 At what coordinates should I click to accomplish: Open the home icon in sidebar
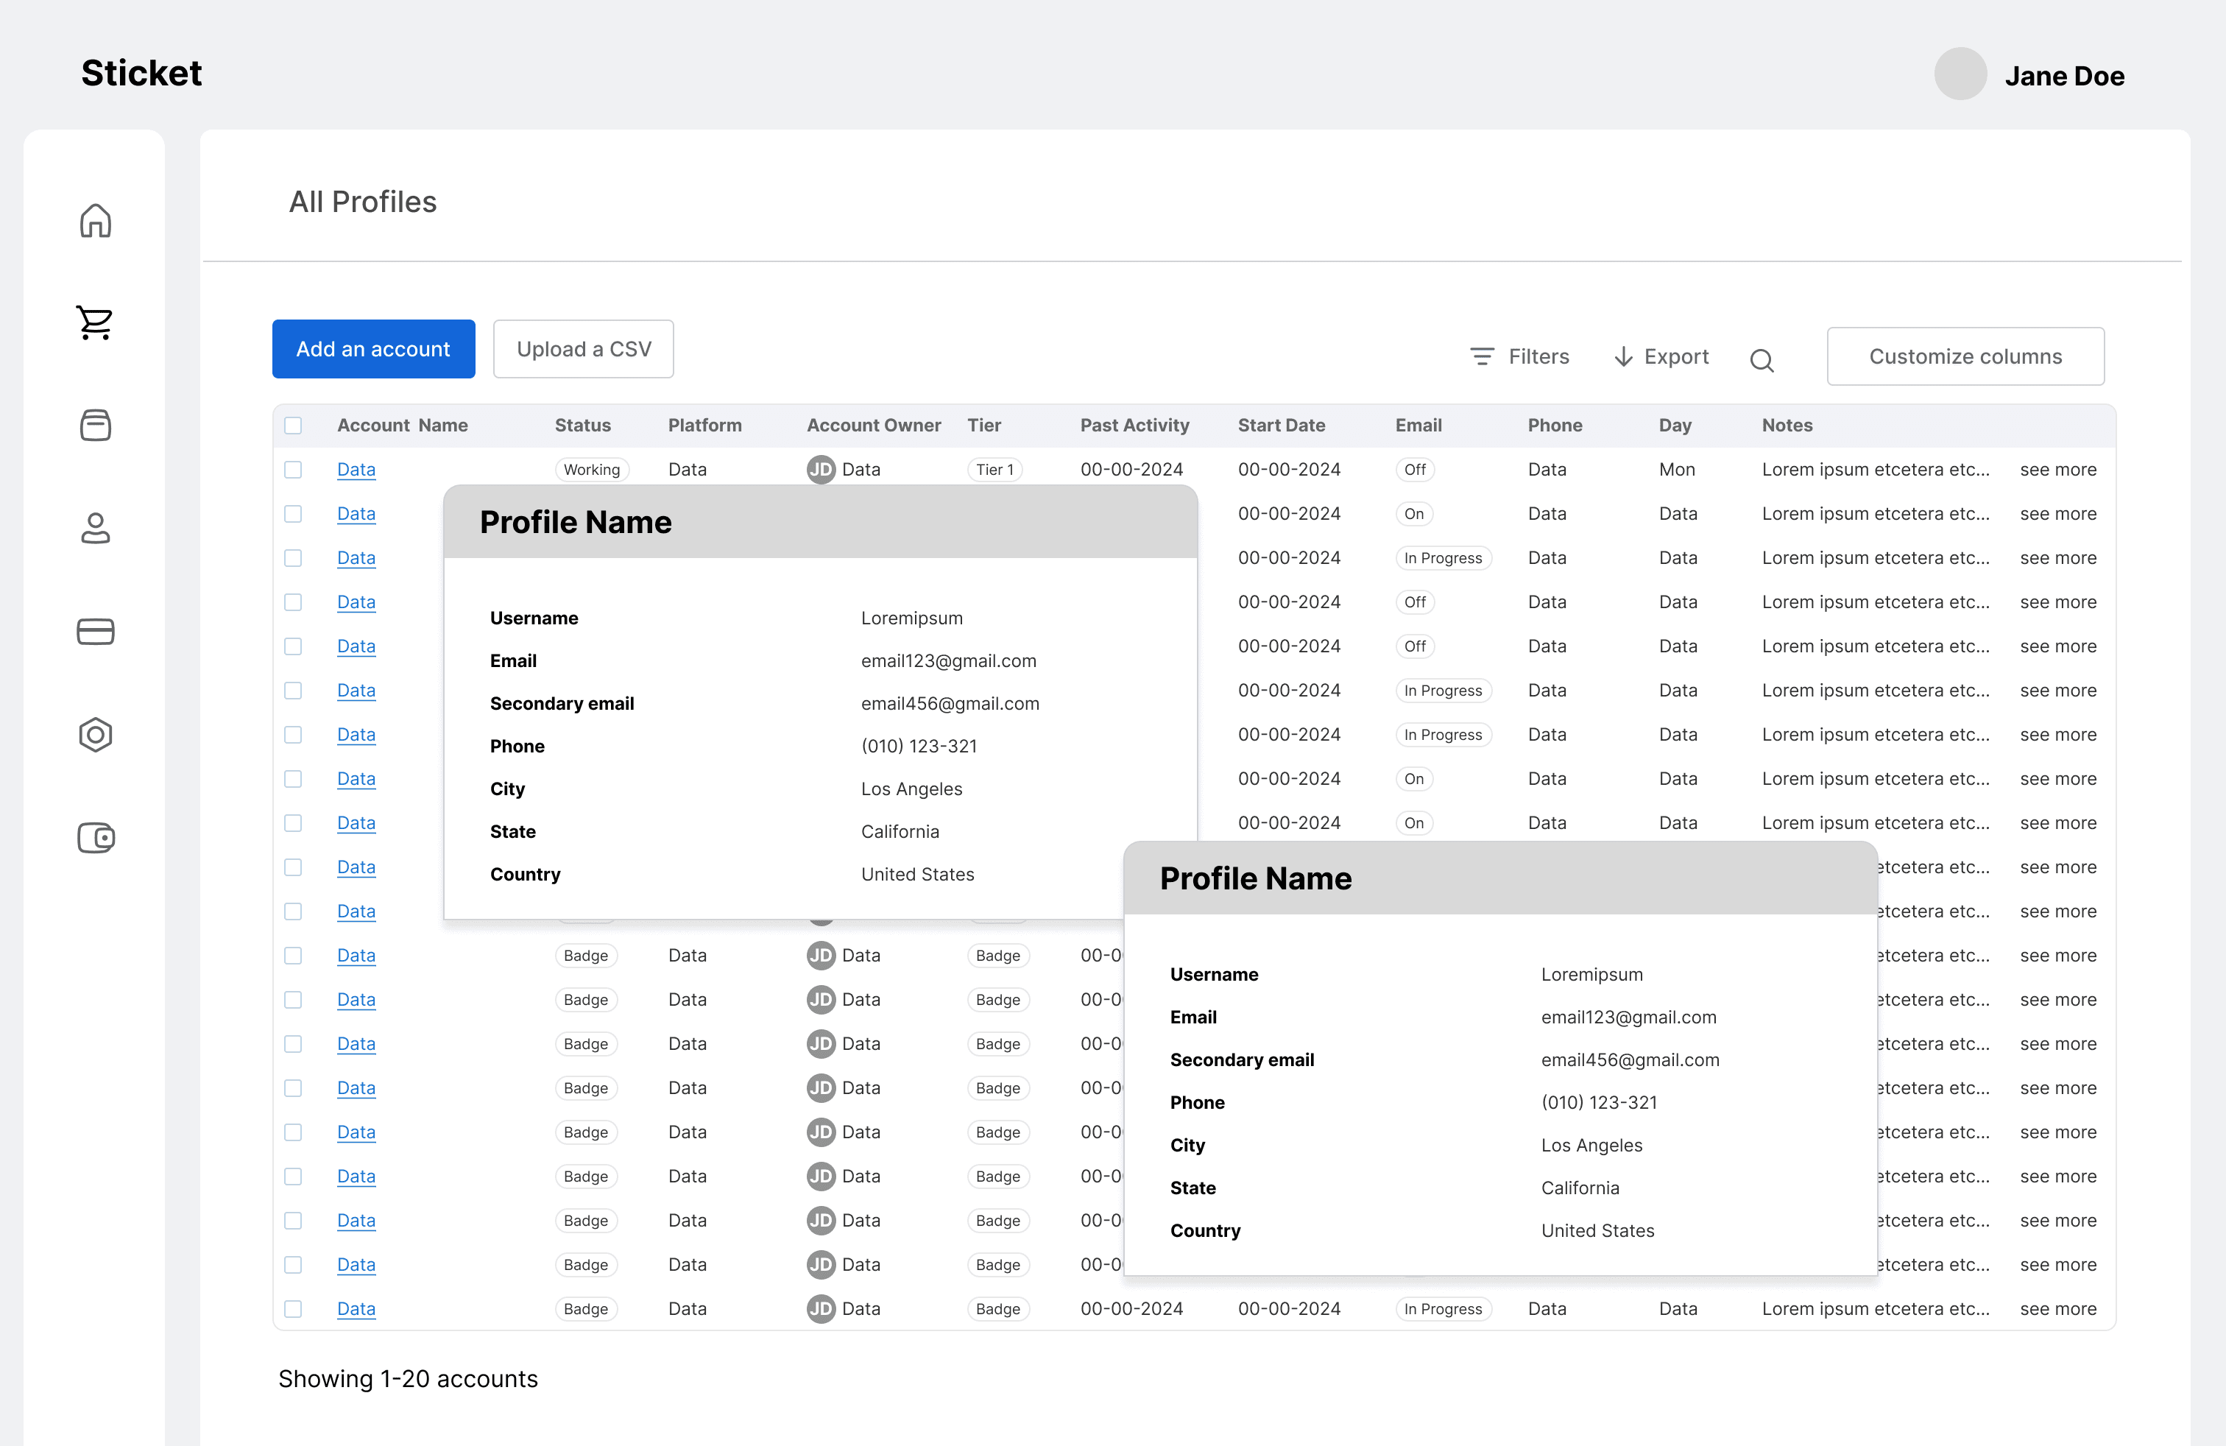click(96, 221)
